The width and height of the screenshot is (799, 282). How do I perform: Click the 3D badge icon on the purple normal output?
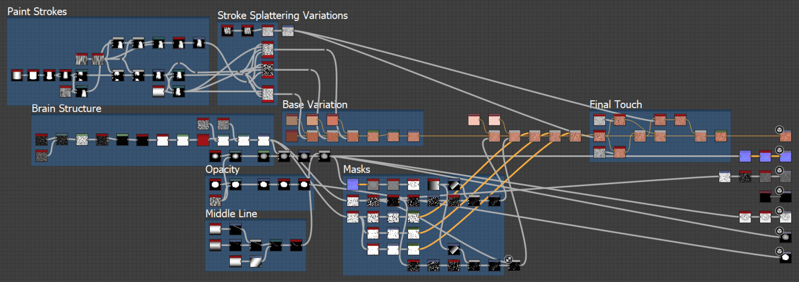pos(779,150)
